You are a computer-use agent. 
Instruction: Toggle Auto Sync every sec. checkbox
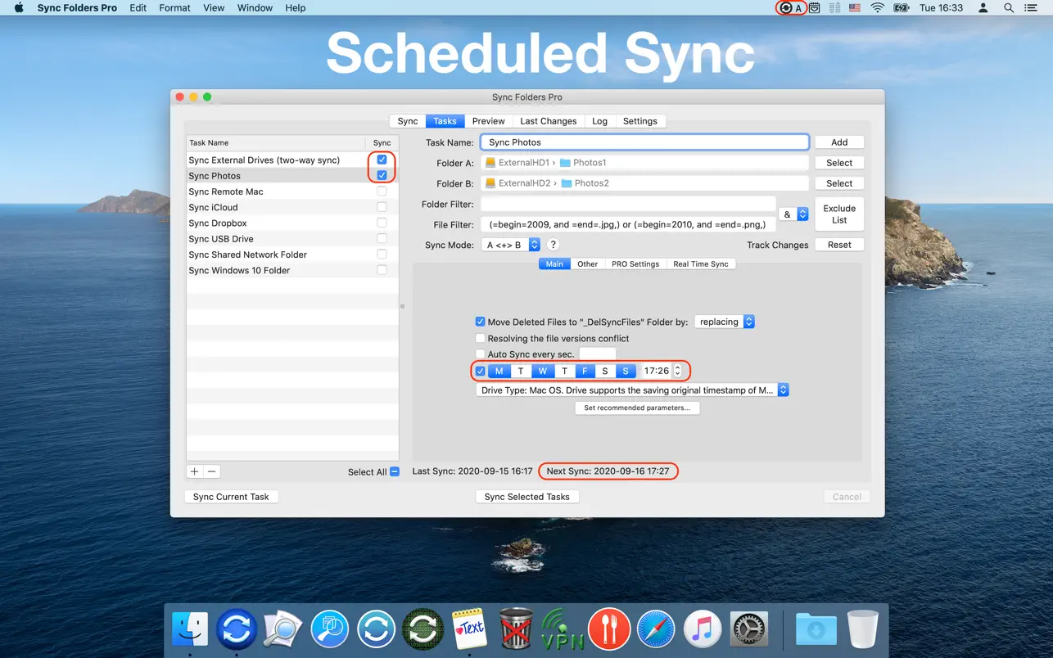click(481, 354)
